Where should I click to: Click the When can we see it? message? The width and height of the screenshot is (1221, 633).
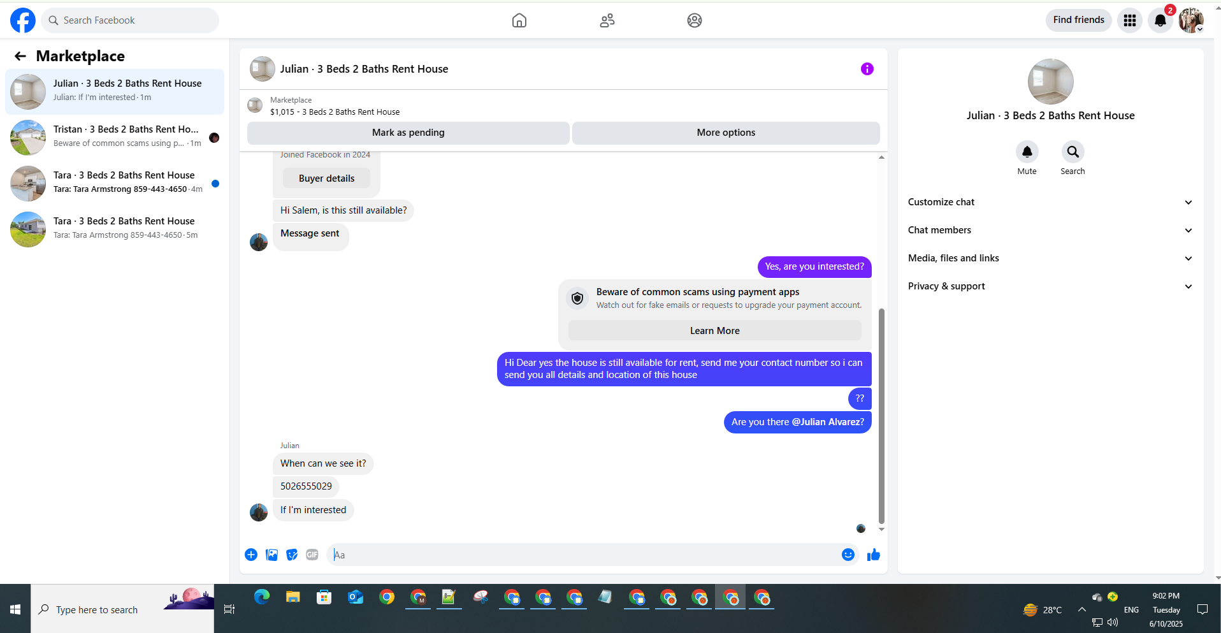pyautogui.click(x=323, y=463)
